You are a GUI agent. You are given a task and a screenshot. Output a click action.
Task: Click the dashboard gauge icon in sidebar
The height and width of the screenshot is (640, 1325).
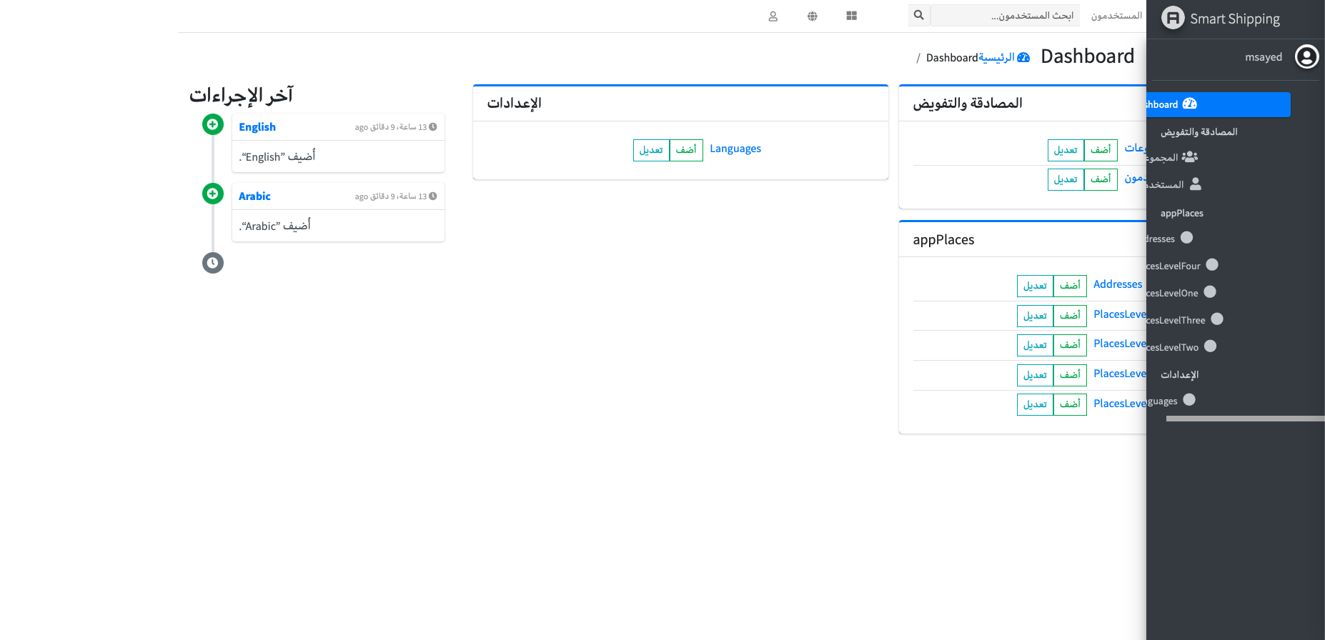click(x=1190, y=104)
